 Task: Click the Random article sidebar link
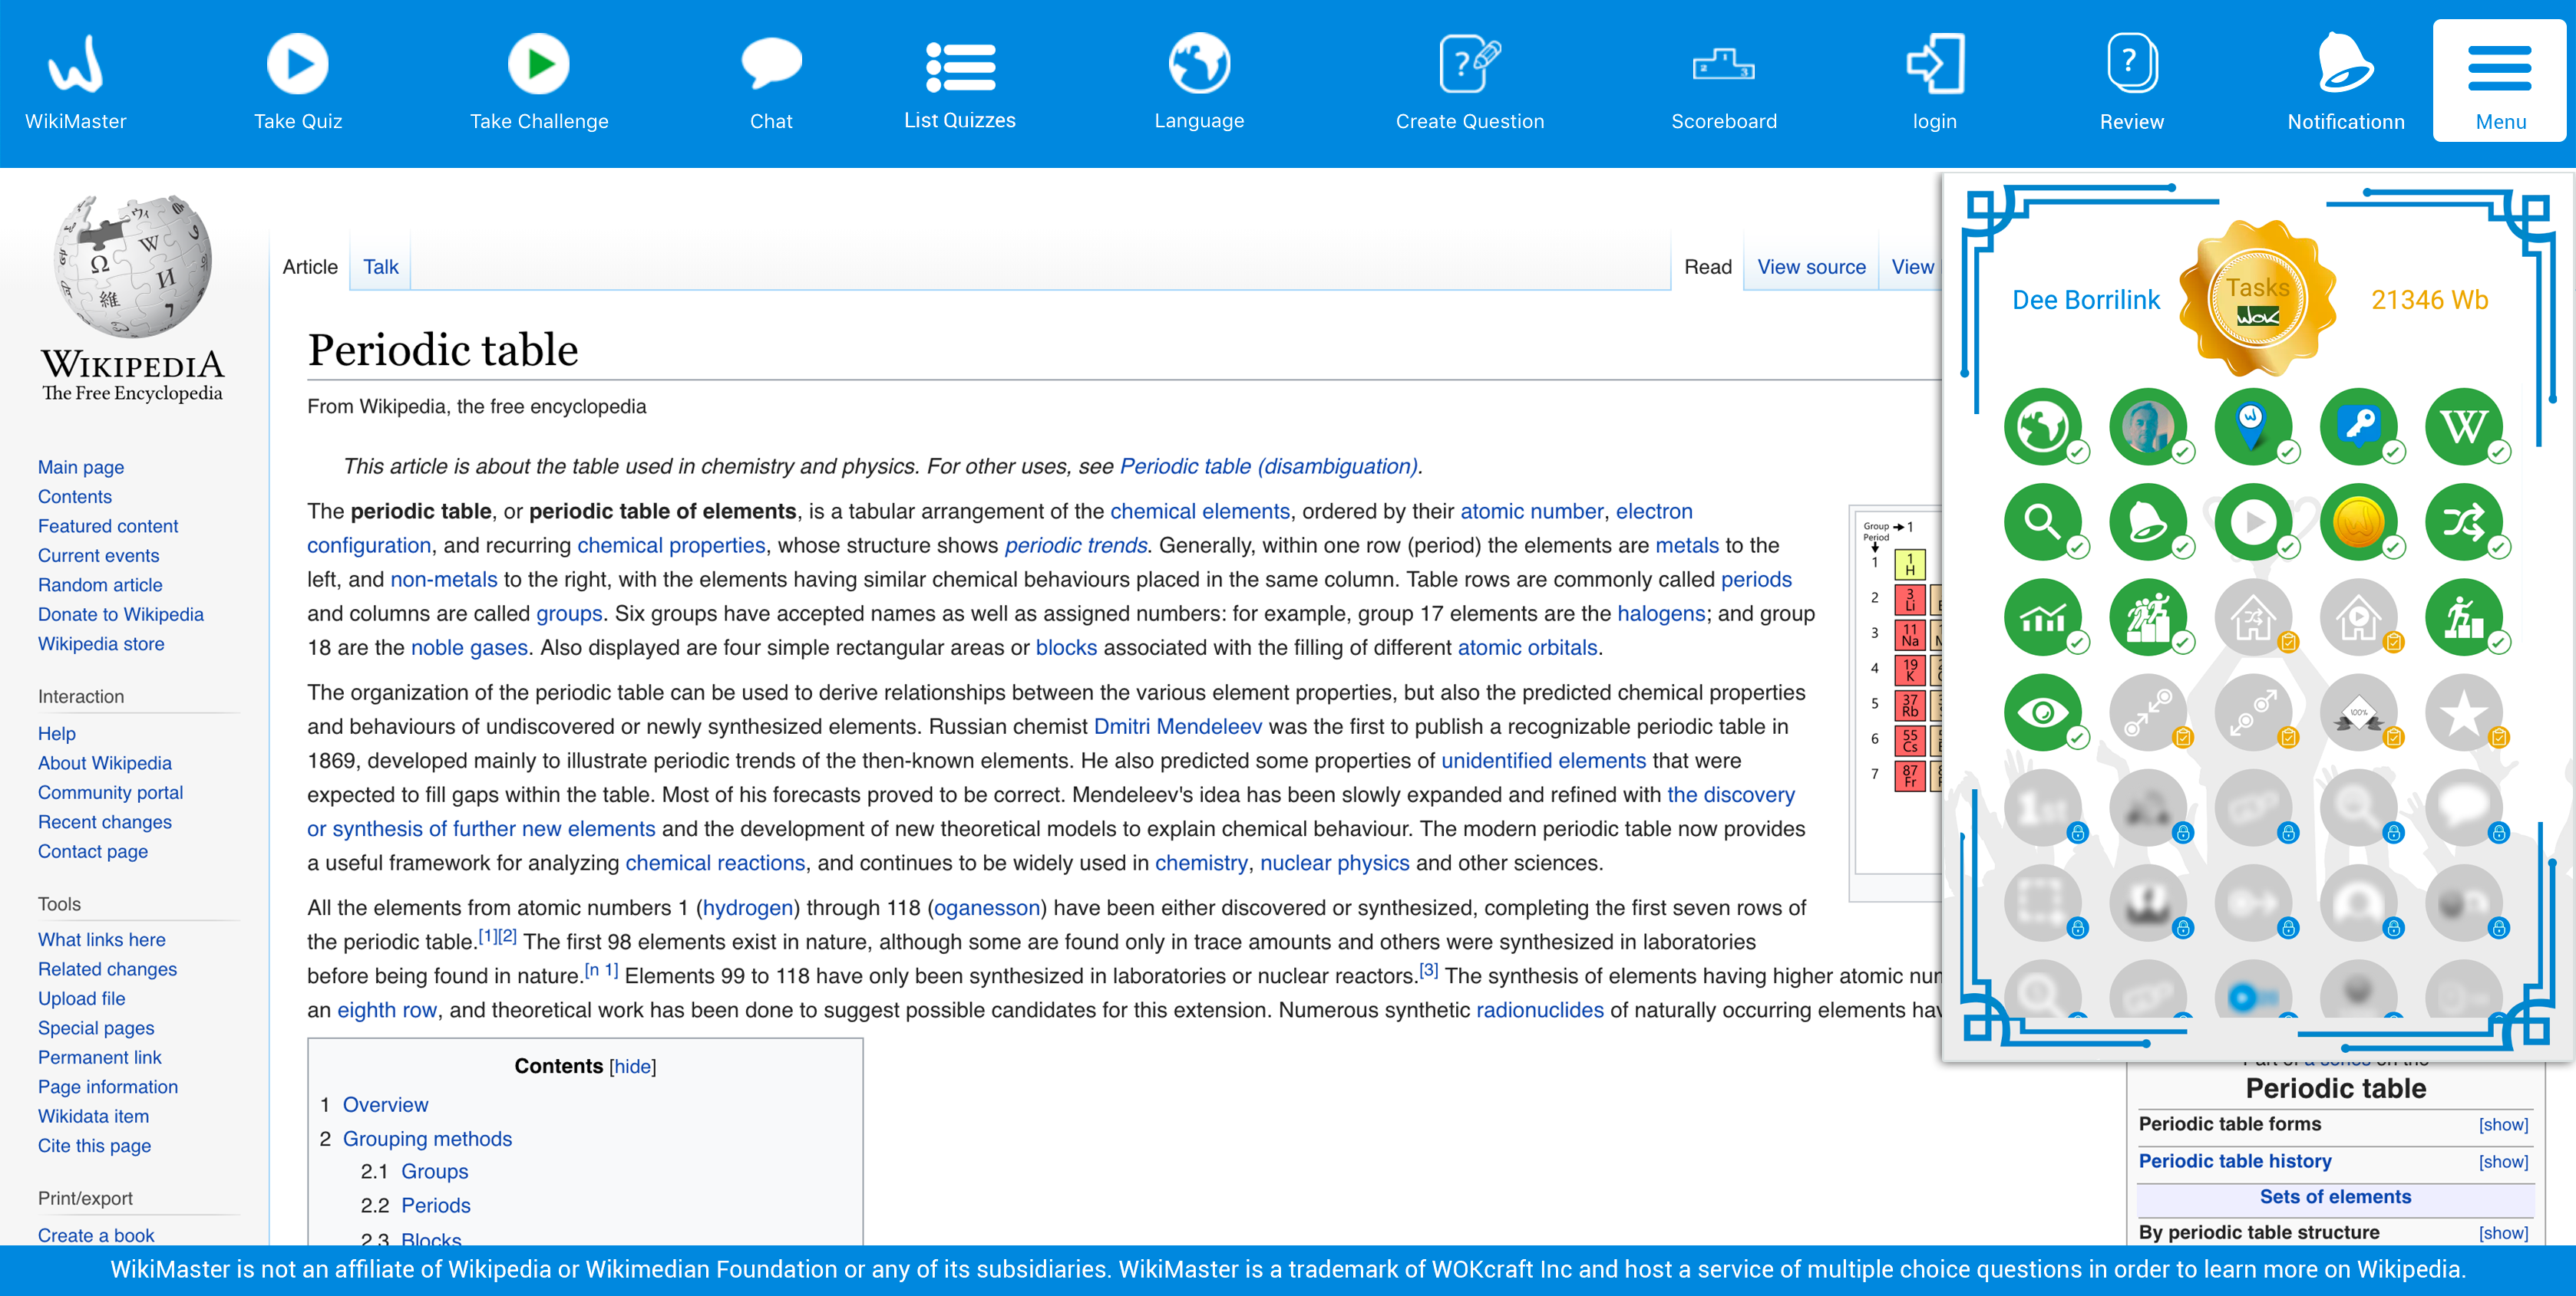[100, 584]
